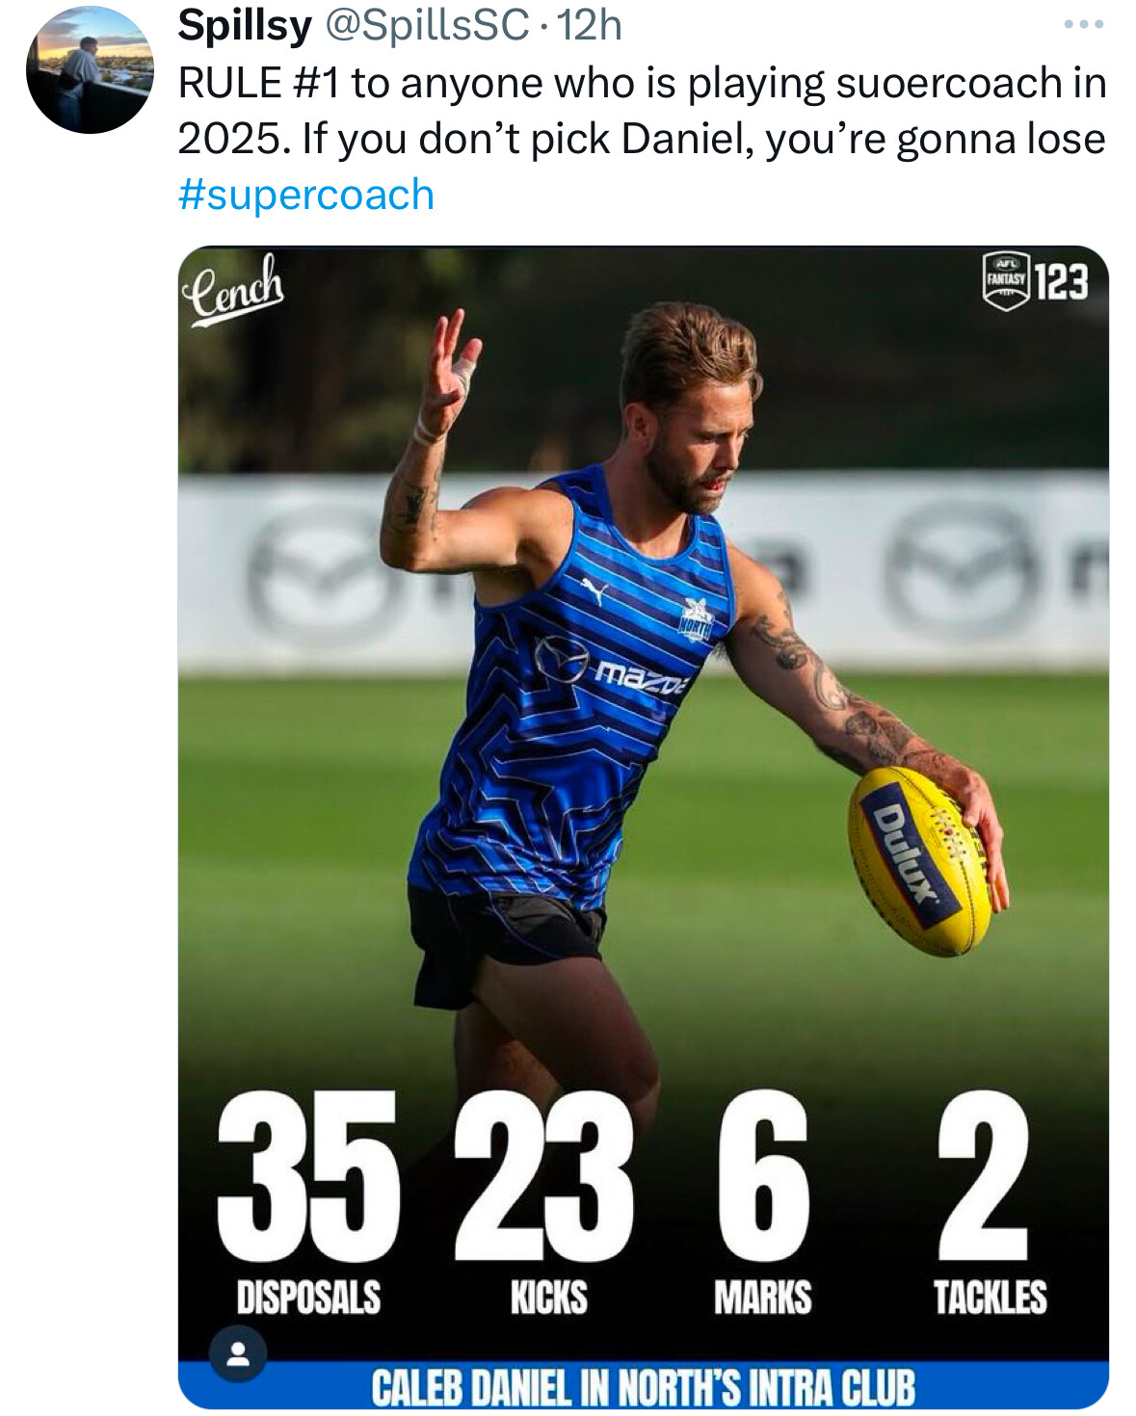Click the @SpillsSC handle
This screenshot has width=1136, height=1416.
pos(426,26)
